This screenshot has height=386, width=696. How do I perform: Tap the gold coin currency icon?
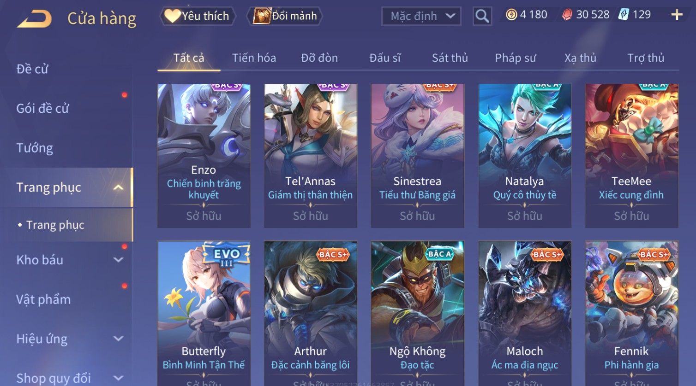tap(511, 15)
